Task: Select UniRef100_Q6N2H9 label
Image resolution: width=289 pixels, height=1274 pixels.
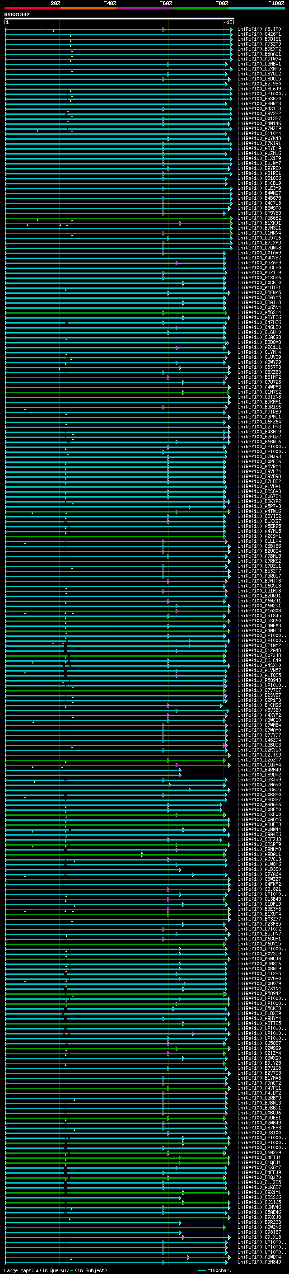Action: (x=259, y=1152)
